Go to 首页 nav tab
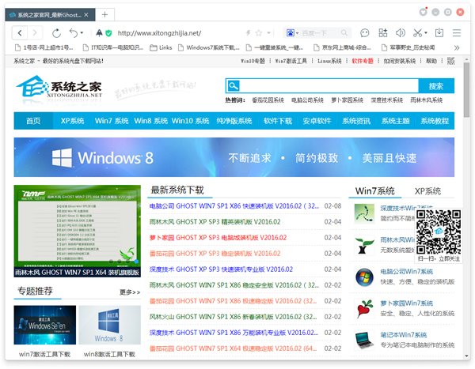Image resolution: width=475 pixels, height=369 pixels. click(33, 121)
